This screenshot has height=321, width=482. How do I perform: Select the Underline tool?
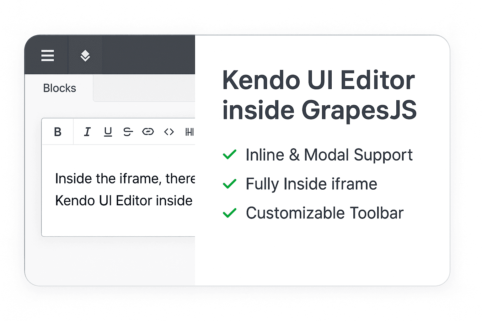(108, 132)
